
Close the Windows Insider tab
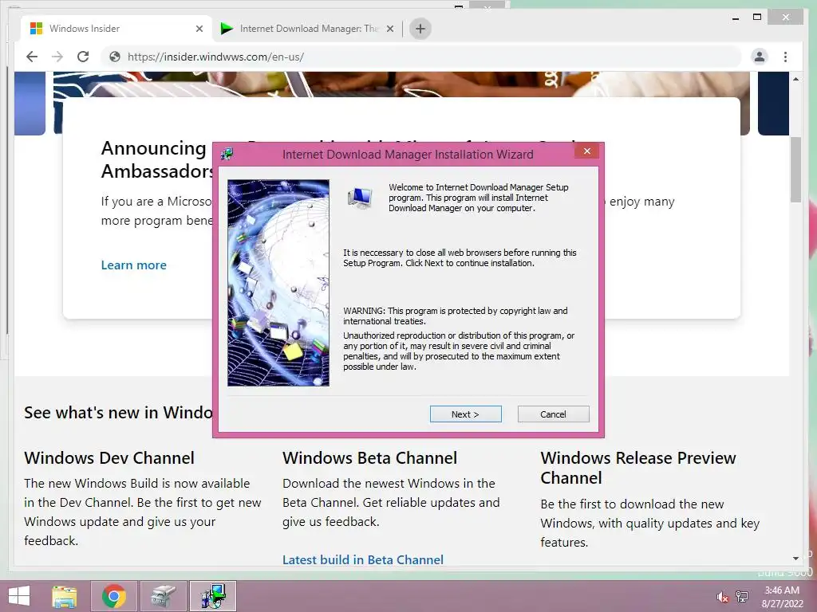click(199, 29)
